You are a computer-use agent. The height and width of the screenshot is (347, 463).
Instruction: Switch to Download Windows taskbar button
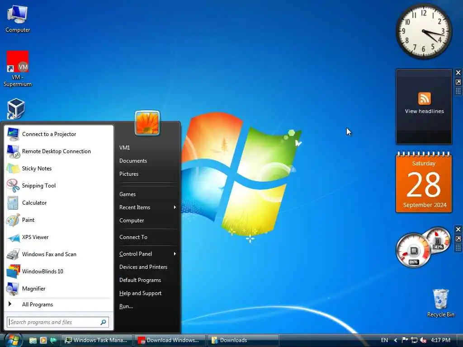coord(170,340)
